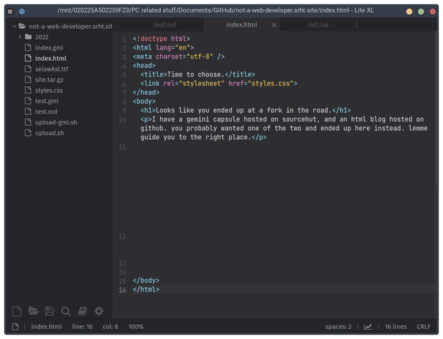Click the <title>Time to choose. line
This screenshot has height=339, width=443.
pyautogui.click(x=198, y=74)
